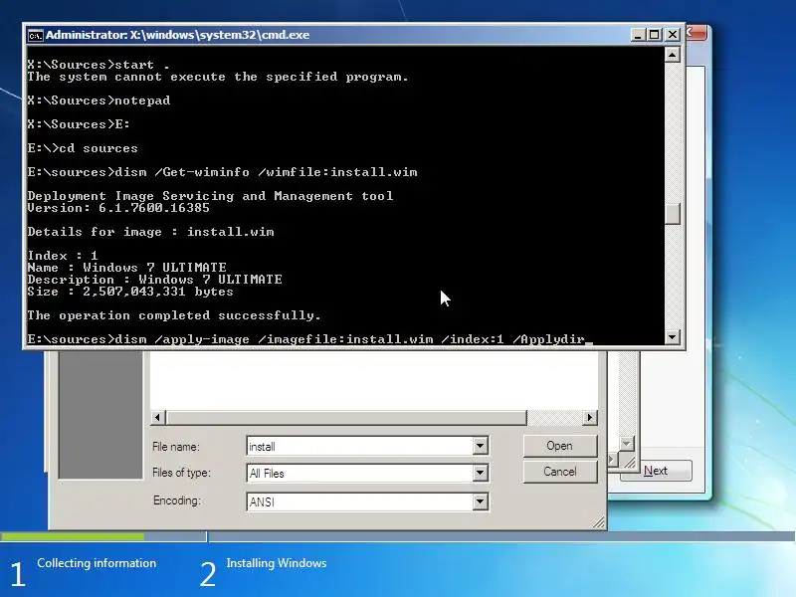796x597 pixels.
Task: Click the Notepad scrollbar down arrow behind dialog
Action: [x=627, y=443]
